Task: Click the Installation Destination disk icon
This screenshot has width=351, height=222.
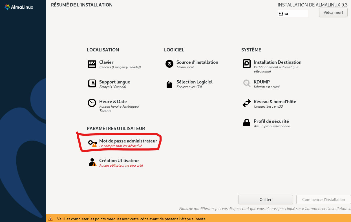Action: pyautogui.click(x=247, y=64)
